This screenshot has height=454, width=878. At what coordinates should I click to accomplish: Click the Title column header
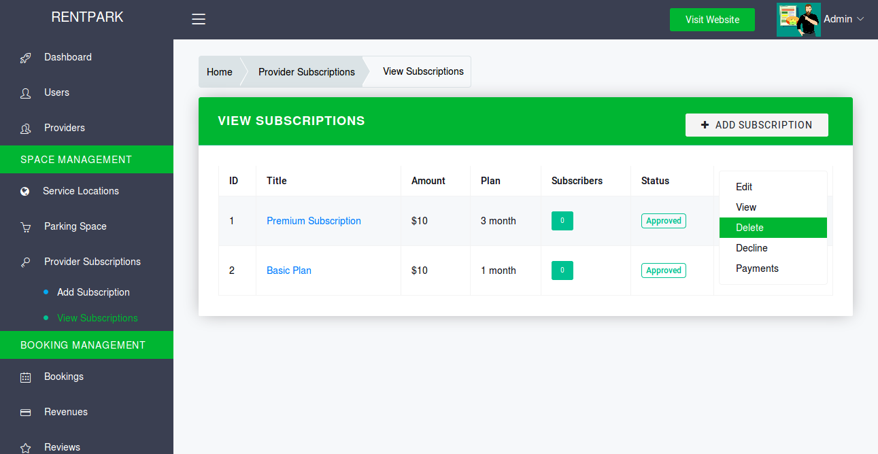(277, 181)
